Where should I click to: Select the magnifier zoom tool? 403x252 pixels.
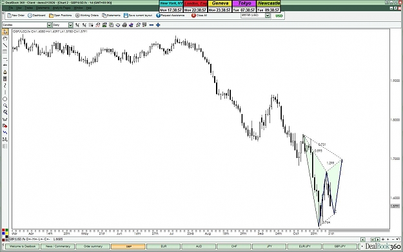pyautogui.click(x=5, y=106)
